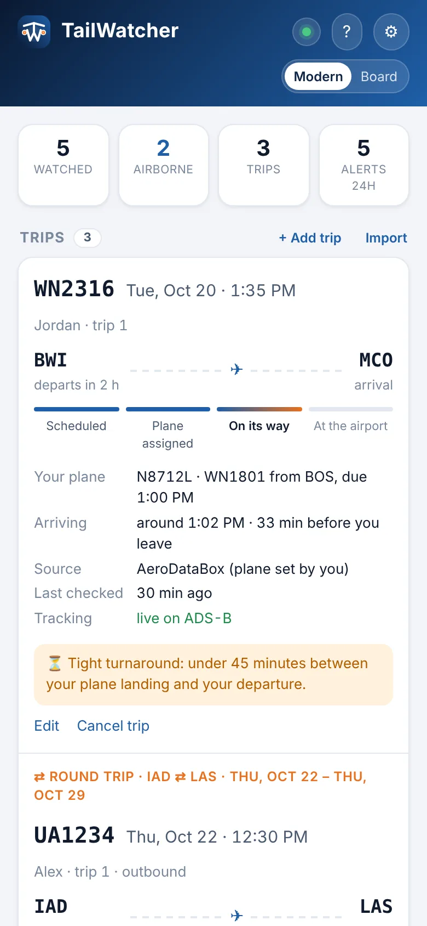Image resolution: width=427 pixels, height=926 pixels.
Task: Click the hourglass icon in turnaround warning
Action: click(55, 664)
